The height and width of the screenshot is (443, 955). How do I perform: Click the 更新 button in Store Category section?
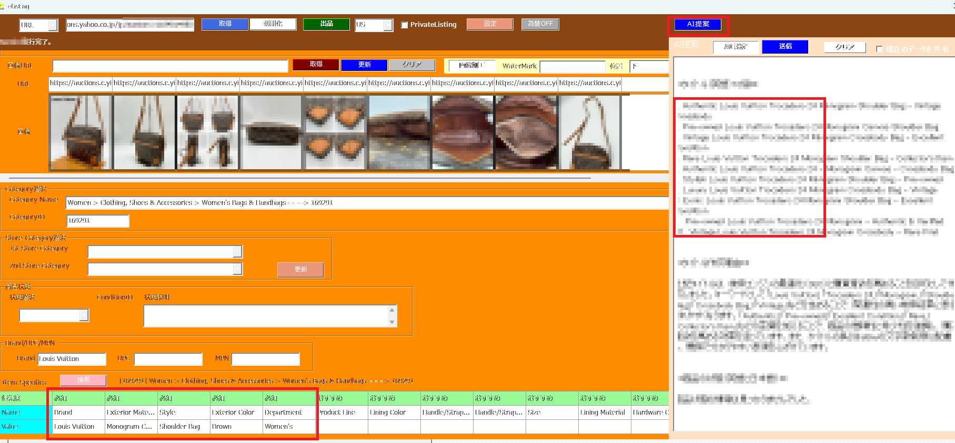pos(300,270)
